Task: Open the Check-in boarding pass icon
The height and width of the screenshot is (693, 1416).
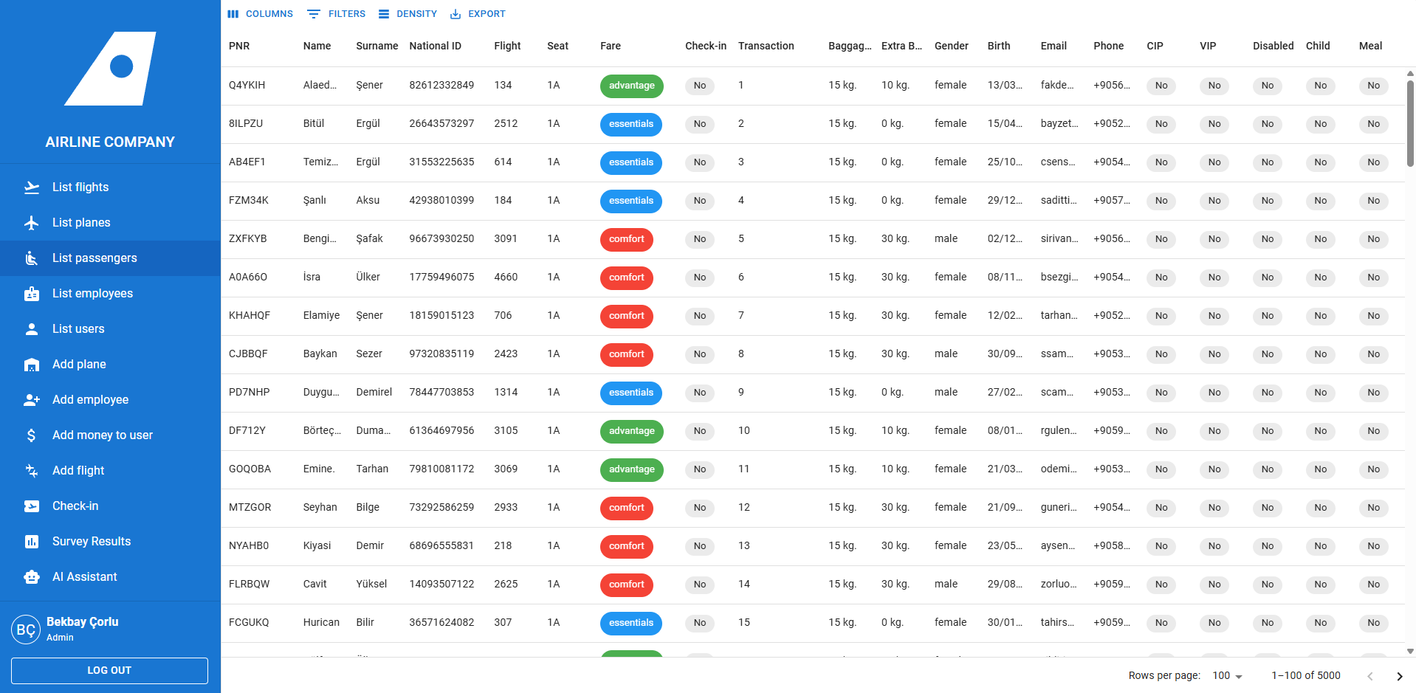Action: coord(32,506)
